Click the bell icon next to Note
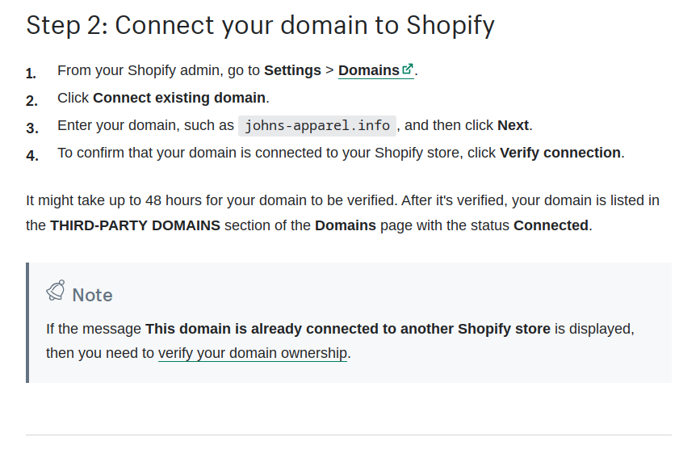This screenshot has width=700, height=454. (x=56, y=291)
